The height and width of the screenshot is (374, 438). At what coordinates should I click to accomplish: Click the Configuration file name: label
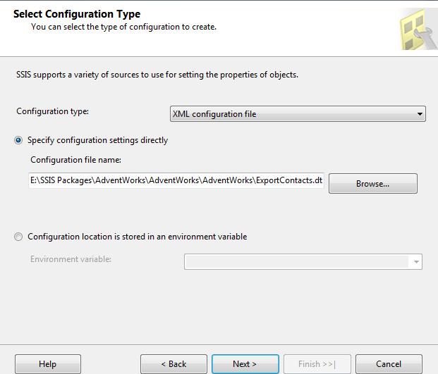76,160
